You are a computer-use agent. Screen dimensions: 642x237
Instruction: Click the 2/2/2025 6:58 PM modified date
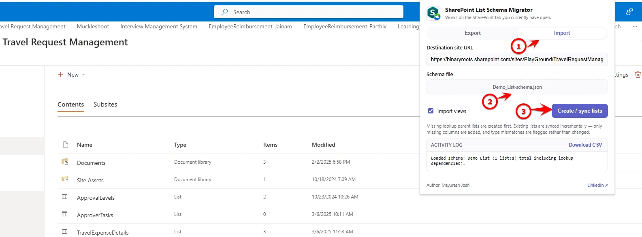coord(331,162)
